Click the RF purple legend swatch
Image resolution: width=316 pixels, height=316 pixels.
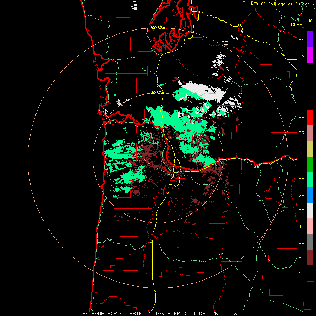(x=310, y=39)
